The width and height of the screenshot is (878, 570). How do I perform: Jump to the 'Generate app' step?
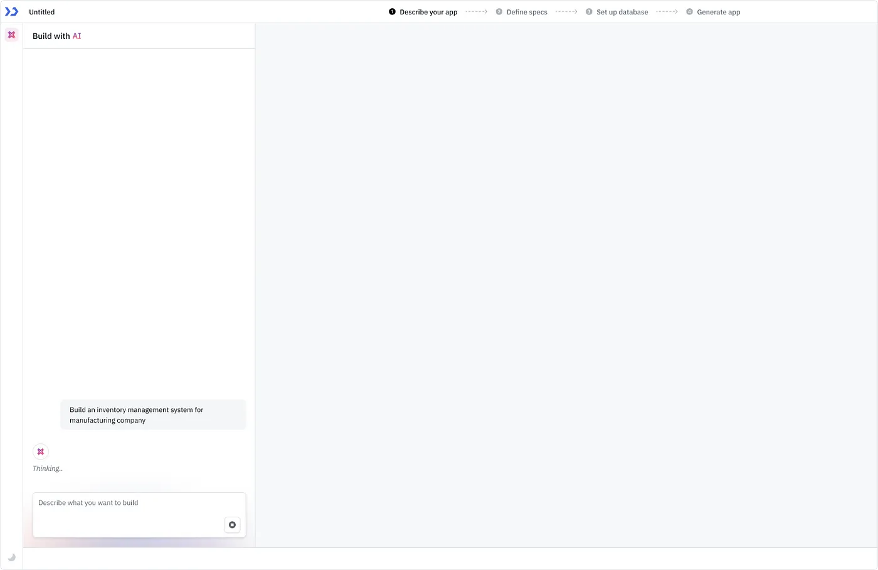713,12
